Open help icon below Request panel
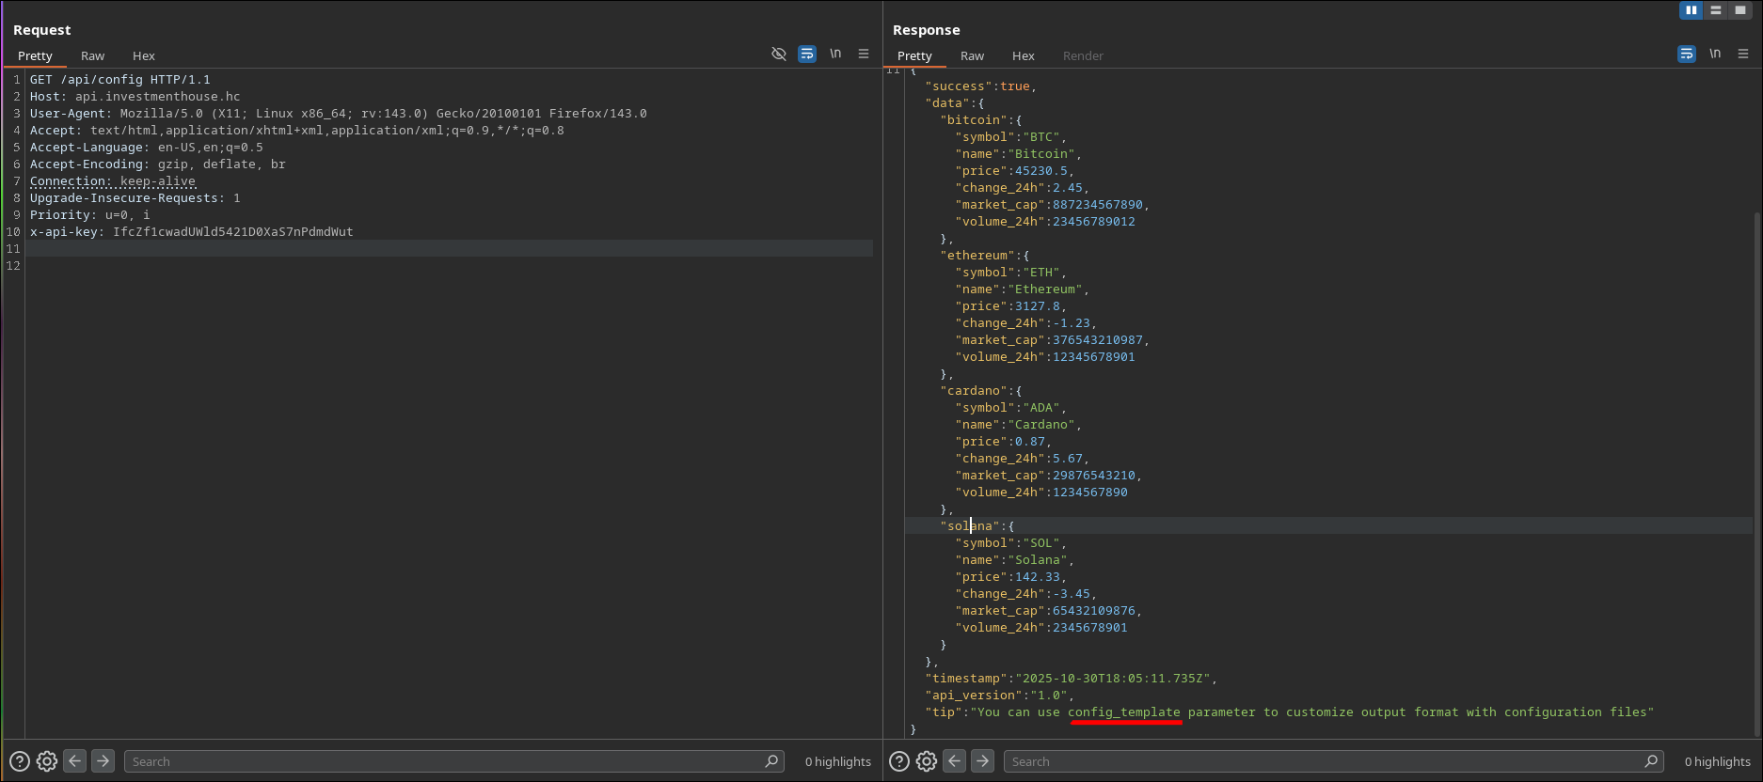 click(x=20, y=761)
